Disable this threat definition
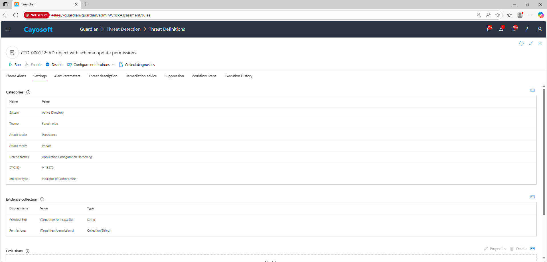 click(x=54, y=65)
